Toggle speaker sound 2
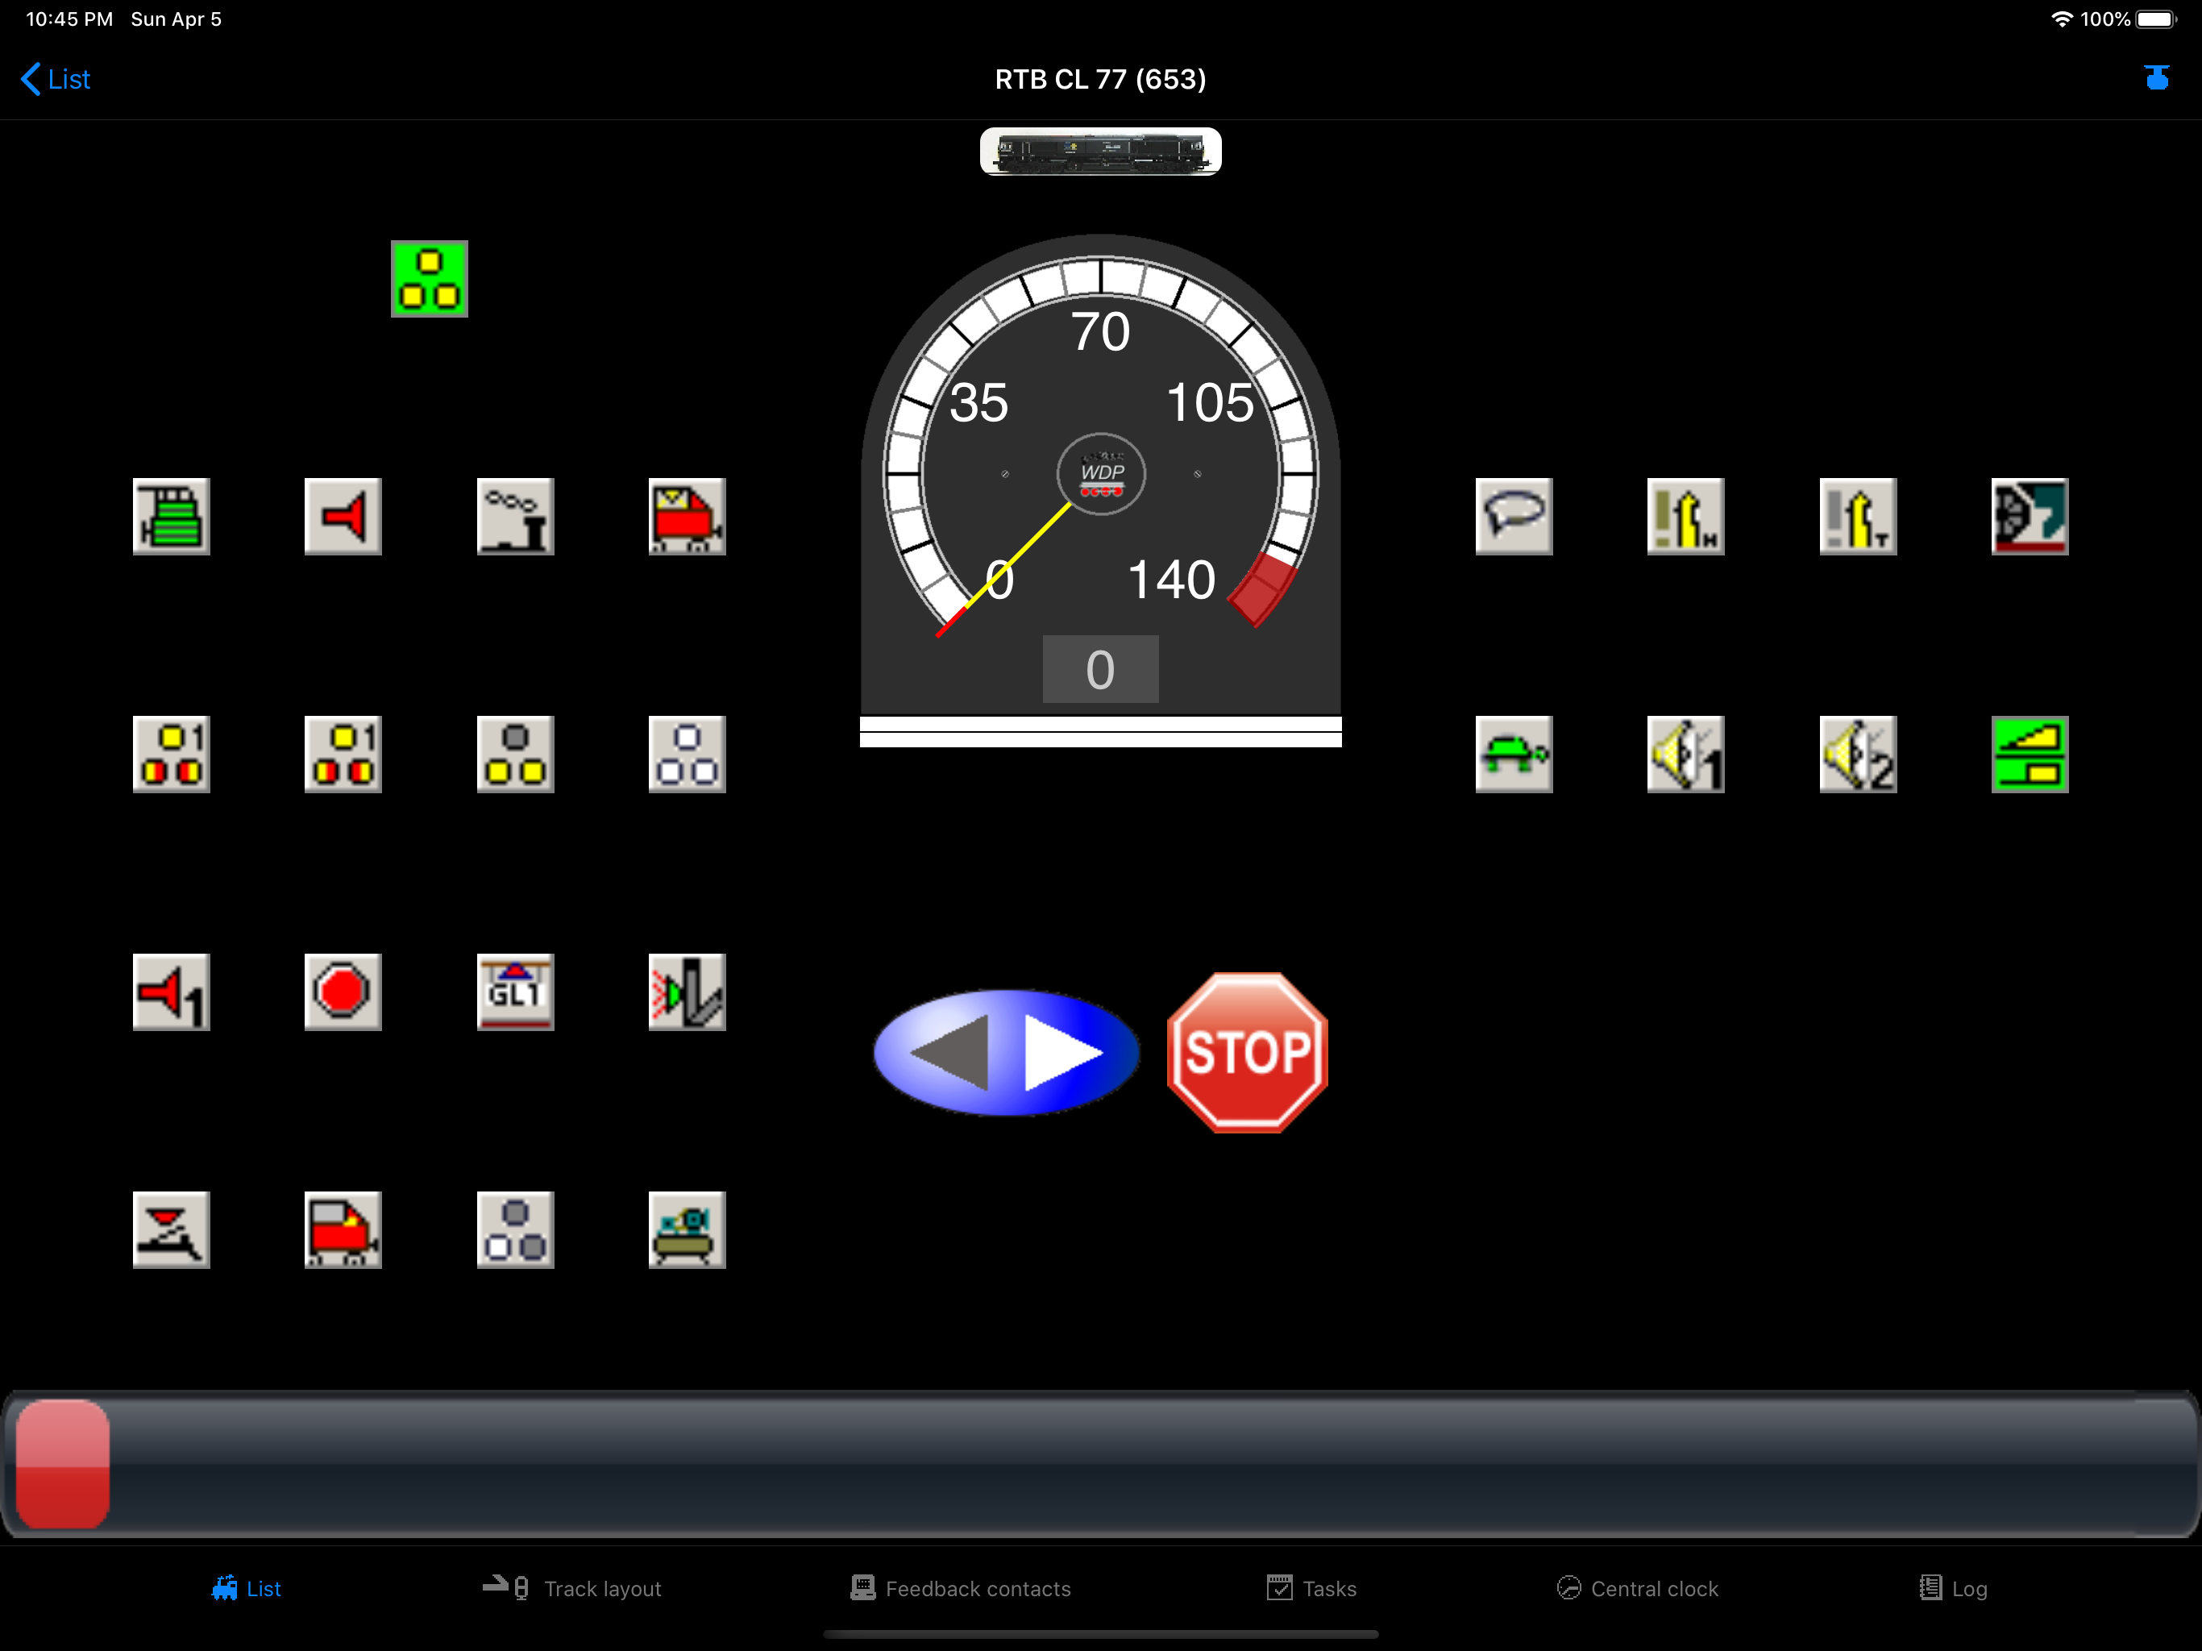This screenshot has width=2202, height=1651. 1859,755
